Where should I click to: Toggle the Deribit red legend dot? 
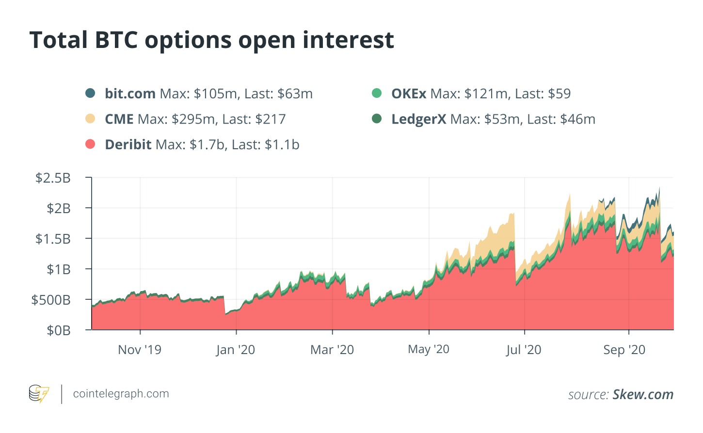(90, 144)
